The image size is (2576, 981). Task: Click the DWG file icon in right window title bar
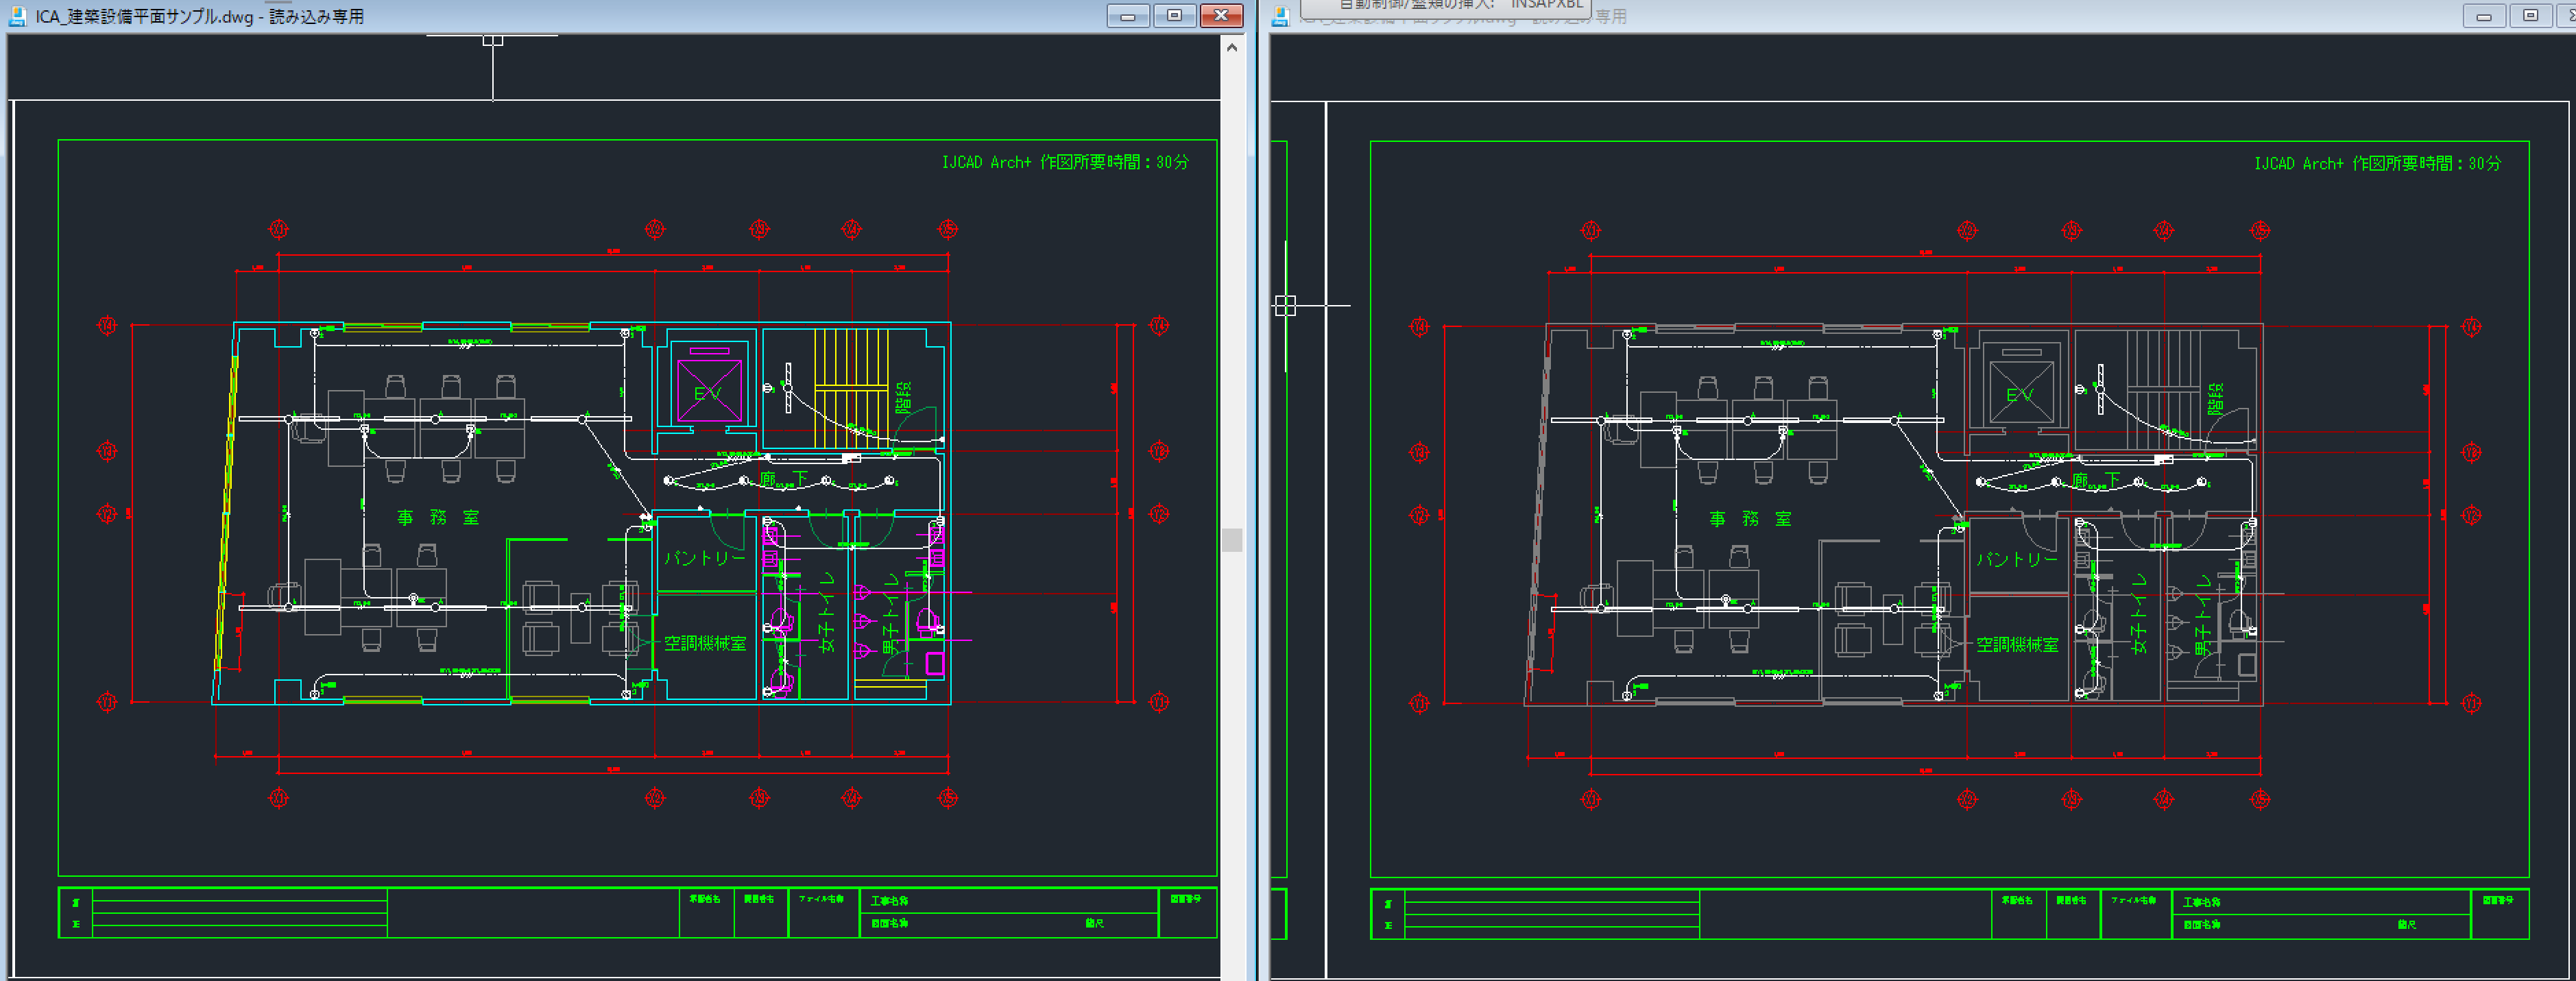1280,16
